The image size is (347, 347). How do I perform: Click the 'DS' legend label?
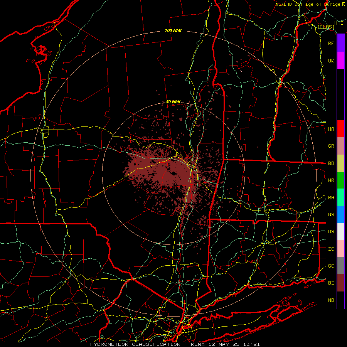331,232
